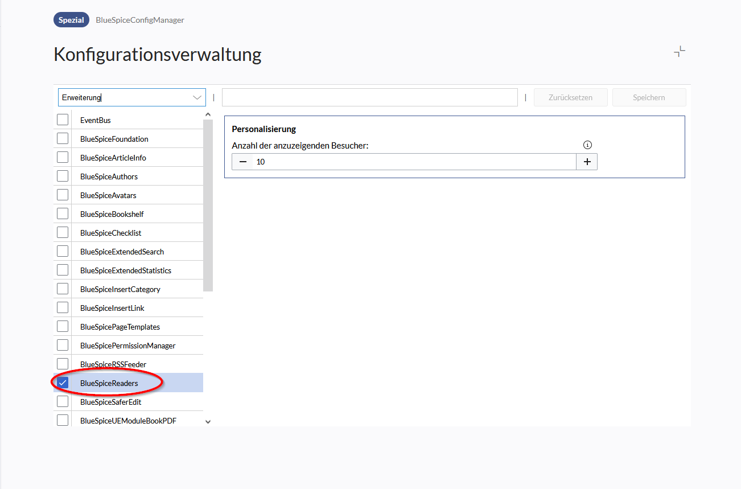Viewport: 741px width, 489px height.
Task: Check the BlueSpicePageTemplates checkbox
Action: [x=63, y=327]
